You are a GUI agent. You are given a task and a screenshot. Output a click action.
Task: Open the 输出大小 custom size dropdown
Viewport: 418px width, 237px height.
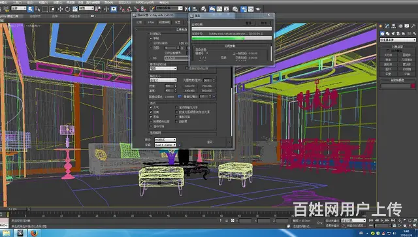pos(163,80)
